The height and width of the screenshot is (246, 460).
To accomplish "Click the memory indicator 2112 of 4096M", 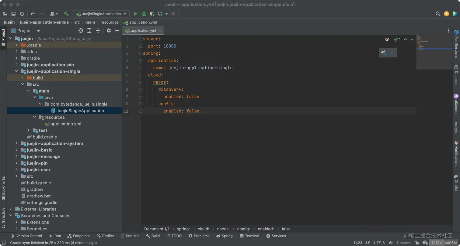I will click(x=444, y=243).
